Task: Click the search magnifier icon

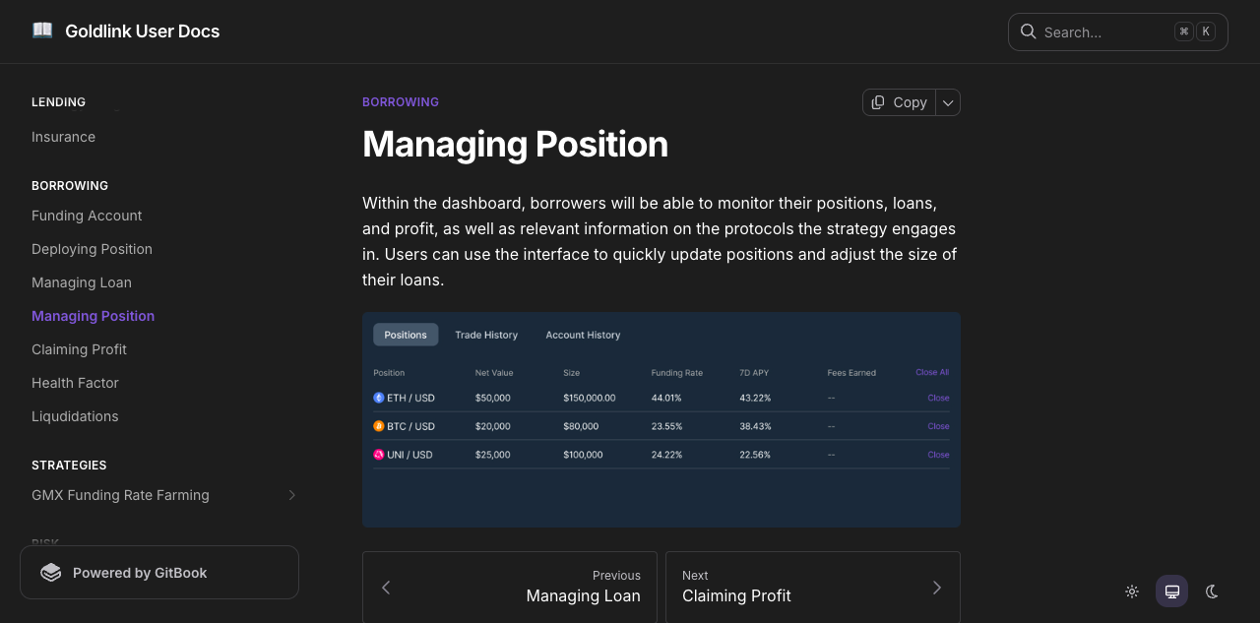Action: point(1028,31)
